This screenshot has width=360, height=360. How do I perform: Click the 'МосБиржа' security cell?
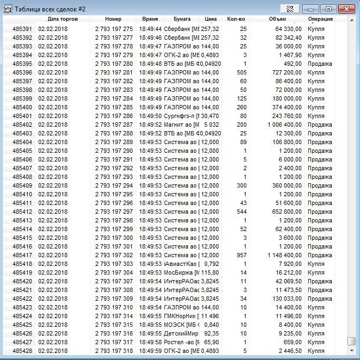click(x=181, y=273)
